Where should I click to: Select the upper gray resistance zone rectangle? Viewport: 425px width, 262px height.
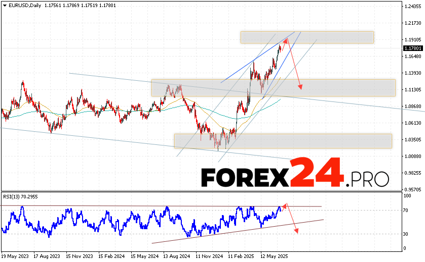click(x=307, y=37)
